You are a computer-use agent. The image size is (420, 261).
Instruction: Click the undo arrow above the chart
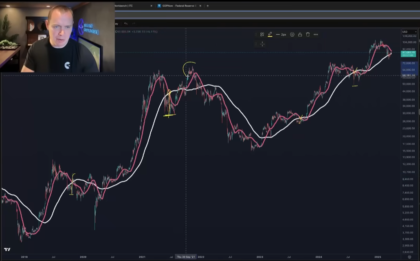pos(125,24)
